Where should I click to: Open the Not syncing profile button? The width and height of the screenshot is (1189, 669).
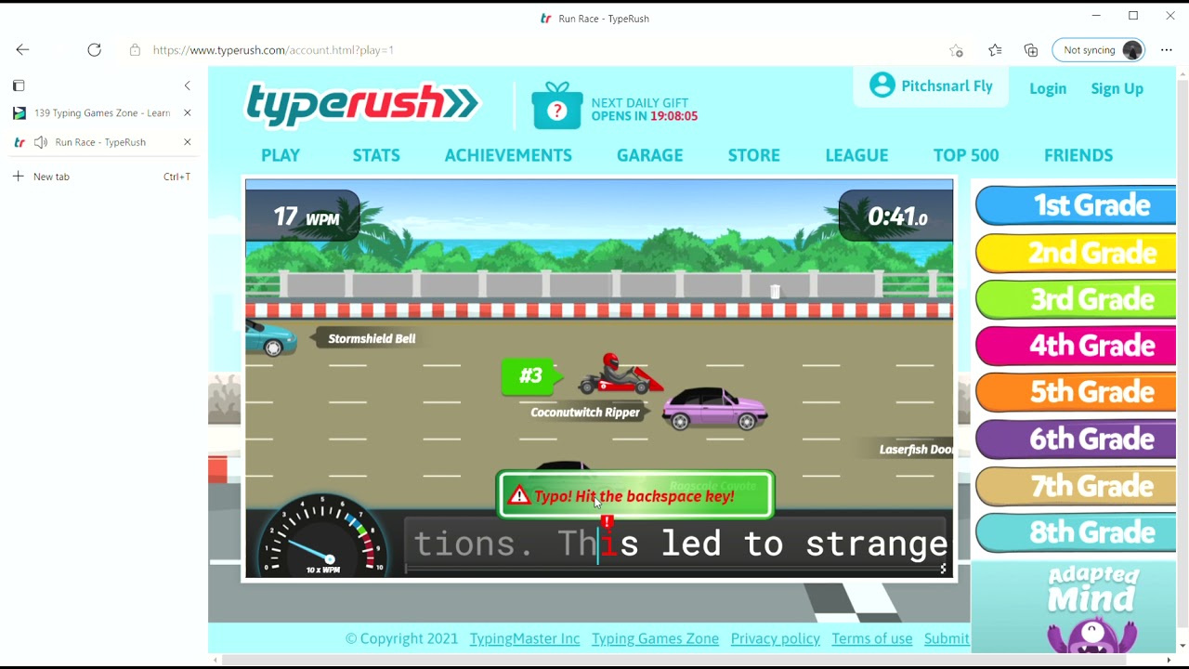tap(1099, 50)
